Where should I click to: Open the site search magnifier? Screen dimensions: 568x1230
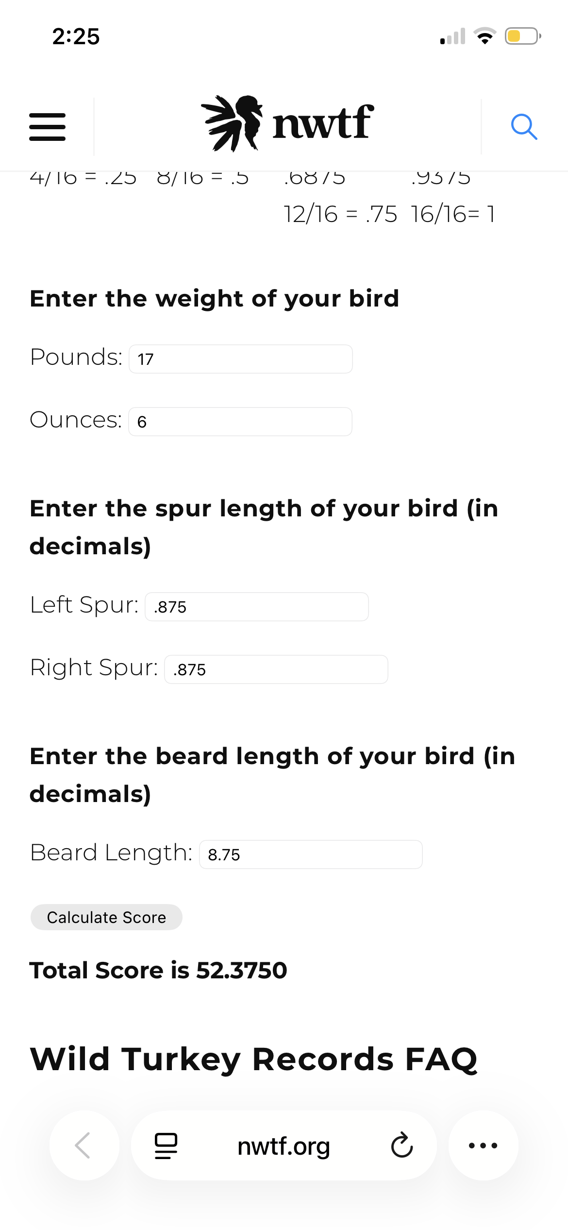pyautogui.click(x=524, y=127)
